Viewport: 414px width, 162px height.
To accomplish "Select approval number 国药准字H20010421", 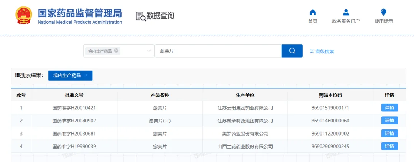I will (x=74, y=108).
